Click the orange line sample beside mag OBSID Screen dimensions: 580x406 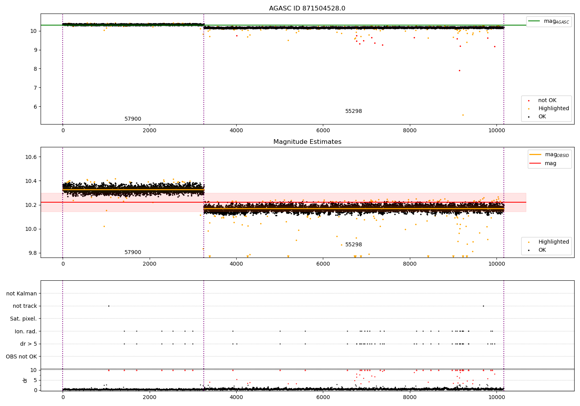[x=536, y=154]
